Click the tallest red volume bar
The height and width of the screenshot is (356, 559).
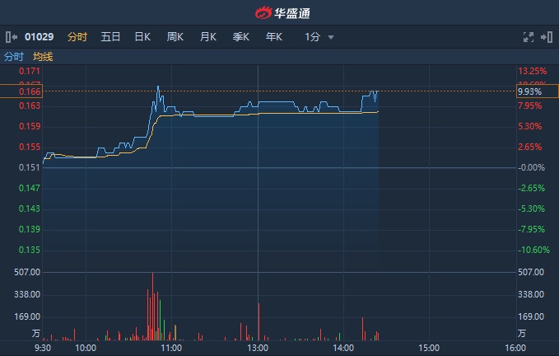pos(153,305)
